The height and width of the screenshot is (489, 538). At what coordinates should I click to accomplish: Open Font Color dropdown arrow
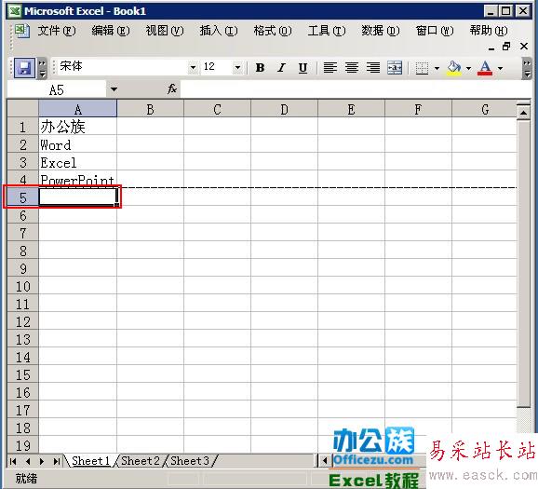500,68
